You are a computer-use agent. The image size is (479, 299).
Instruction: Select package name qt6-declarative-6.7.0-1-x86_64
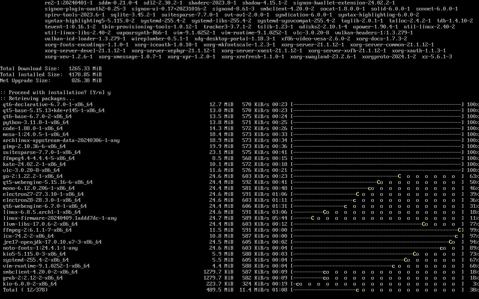tap(48, 104)
